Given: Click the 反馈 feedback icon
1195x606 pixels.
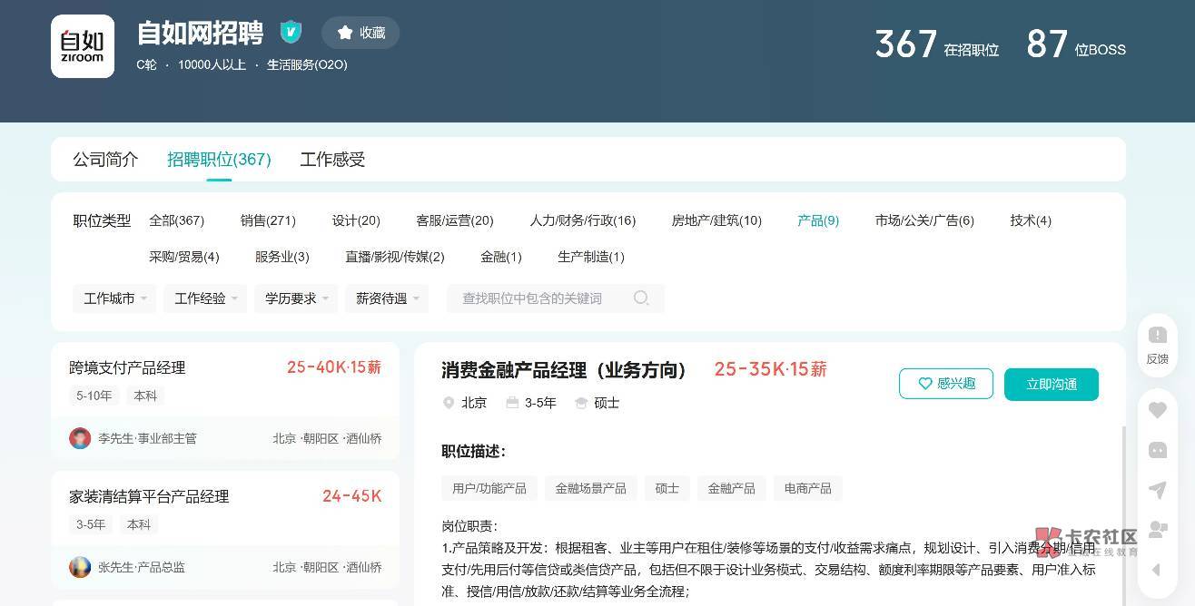Looking at the screenshot, I should click(1157, 345).
